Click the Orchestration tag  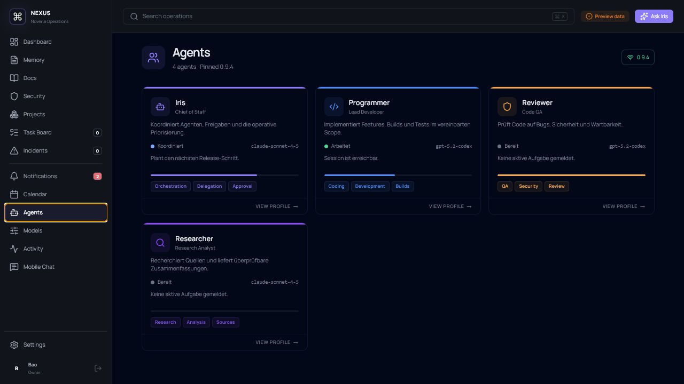pos(170,186)
